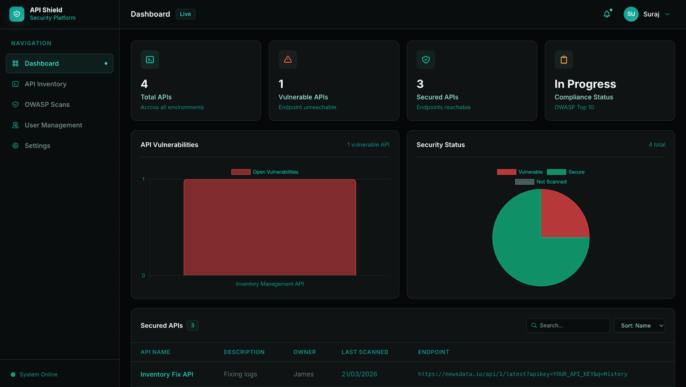The width and height of the screenshot is (686, 387).
Task: Click inside the Search field
Action: (x=568, y=325)
